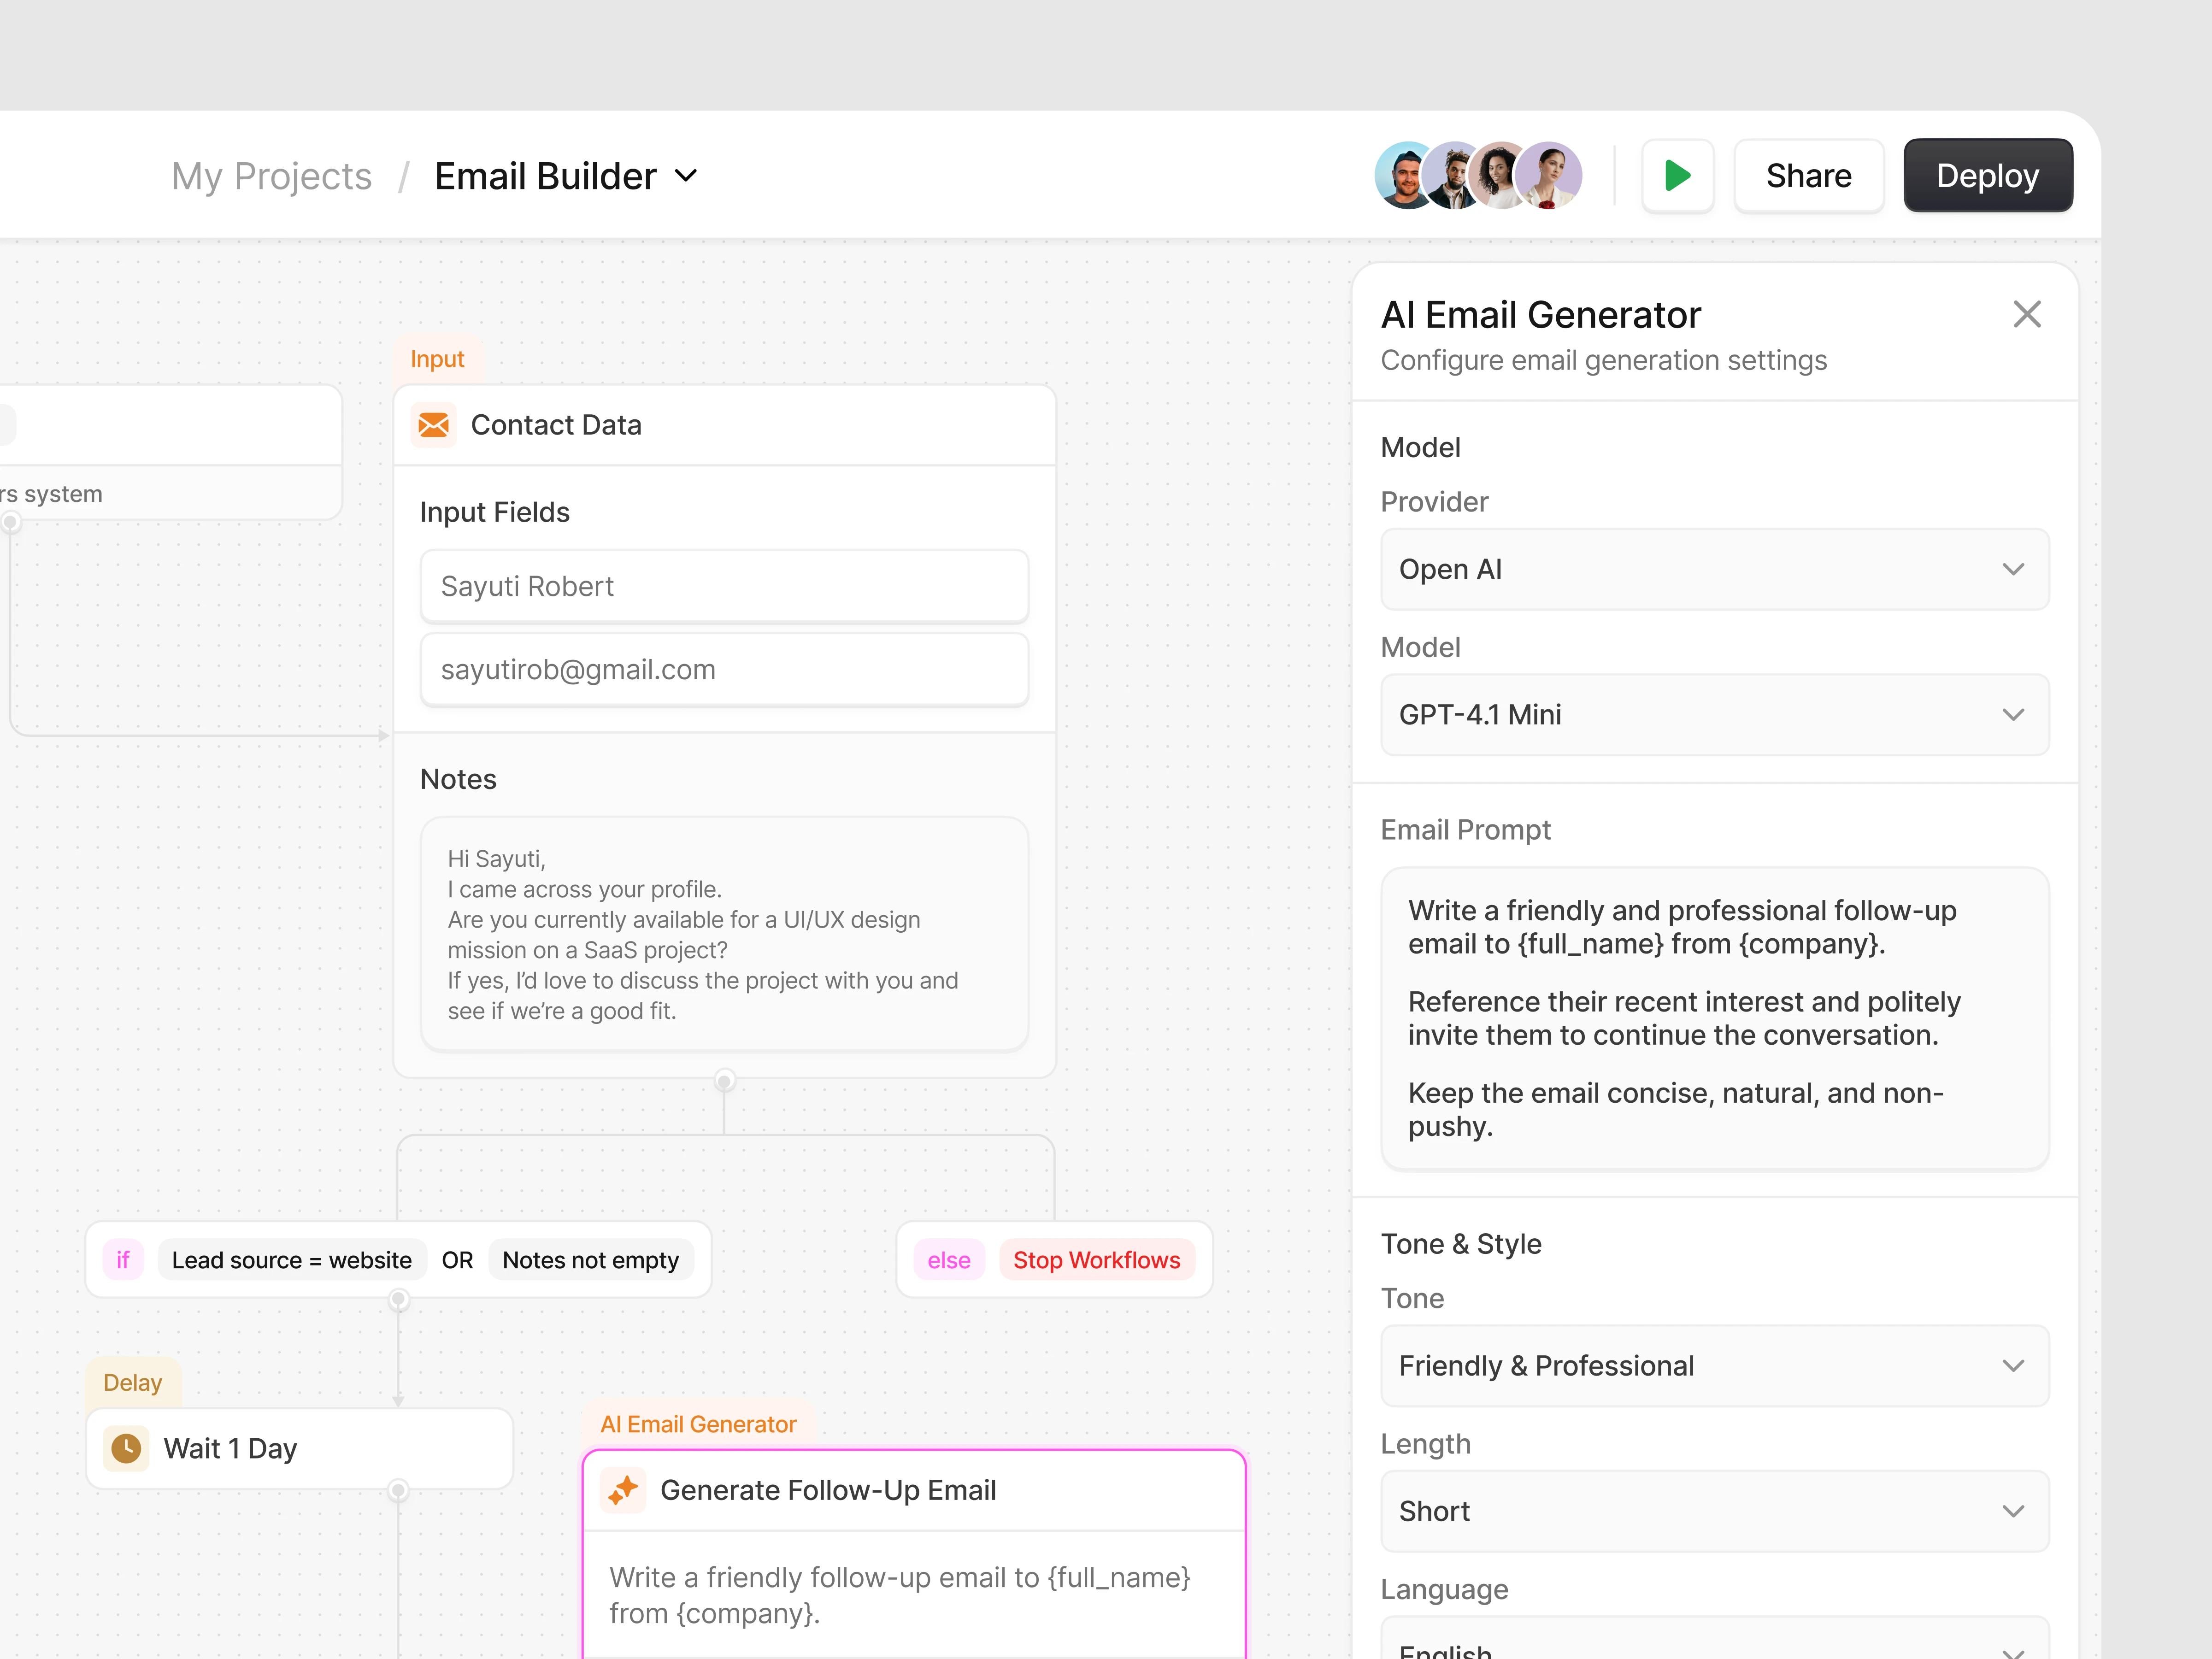This screenshot has width=2212, height=1659.
Task: Click the Sayuti Robert name input field
Action: pos(724,586)
